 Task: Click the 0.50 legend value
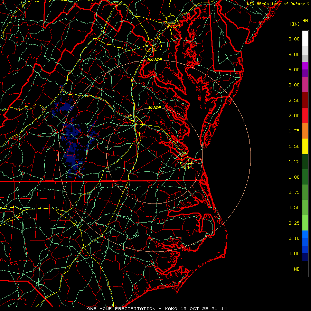pyautogui.click(x=294, y=208)
